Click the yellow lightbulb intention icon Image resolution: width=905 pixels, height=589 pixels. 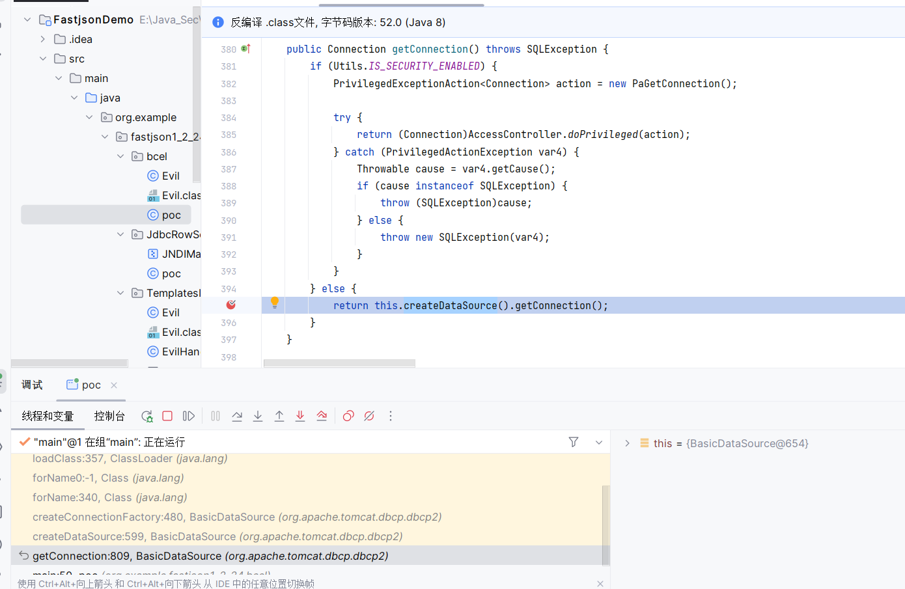coord(275,303)
